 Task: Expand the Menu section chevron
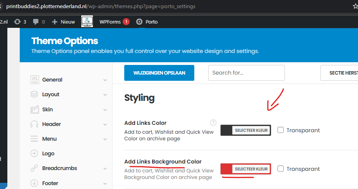click(x=105, y=139)
